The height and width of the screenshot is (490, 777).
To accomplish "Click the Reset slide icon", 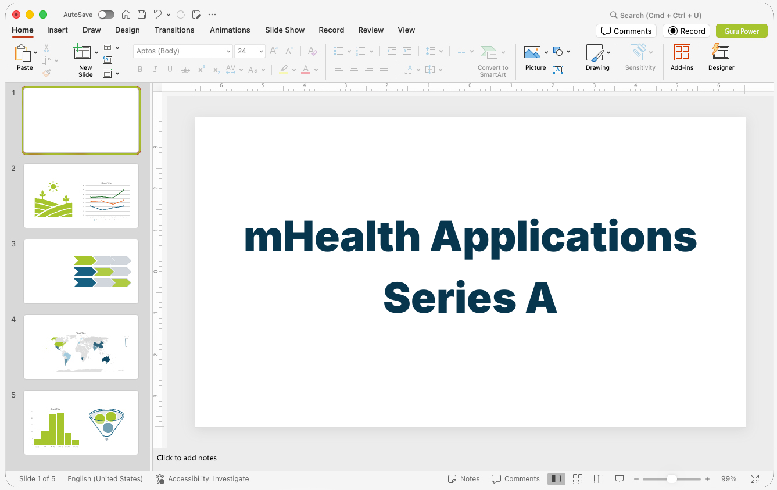I will click(108, 60).
